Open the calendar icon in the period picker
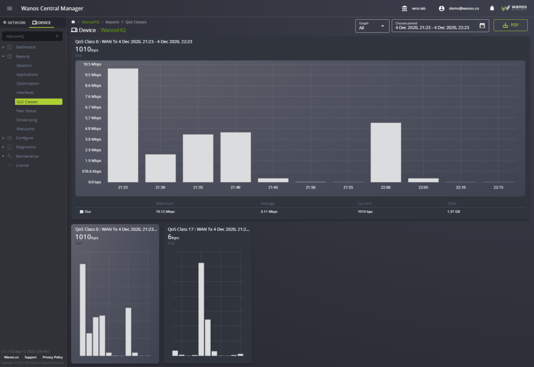The image size is (534, 367). 481,25
